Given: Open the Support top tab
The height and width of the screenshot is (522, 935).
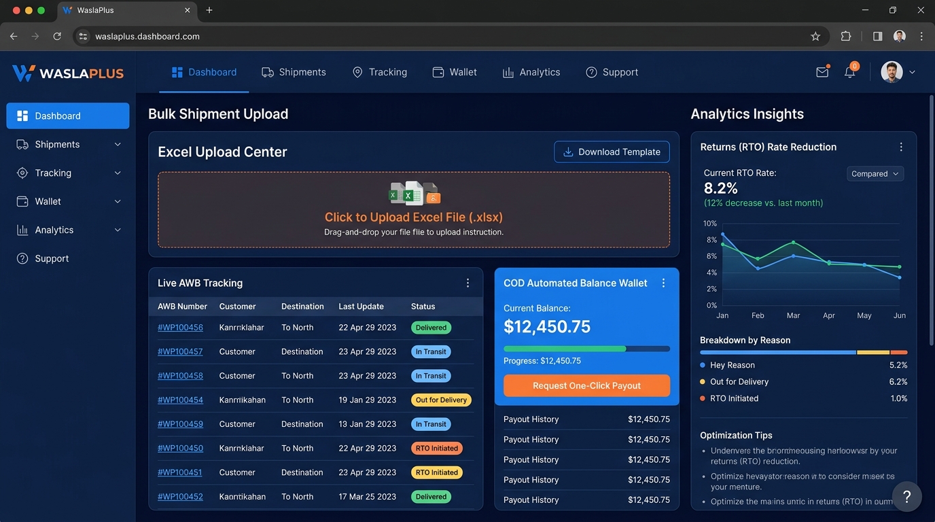Looking at the screenshot, I should click(x=612, y=72).
